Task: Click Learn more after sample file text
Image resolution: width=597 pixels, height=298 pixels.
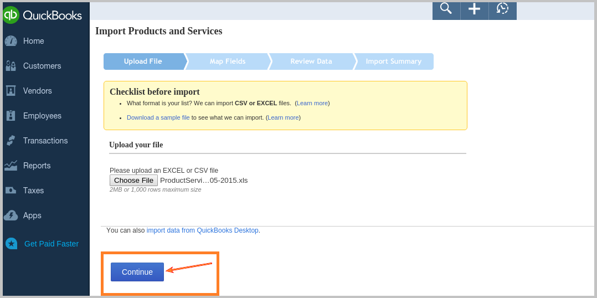Action: (284, 117)
